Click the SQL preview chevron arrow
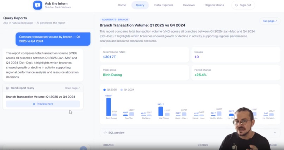 point(275,133)
